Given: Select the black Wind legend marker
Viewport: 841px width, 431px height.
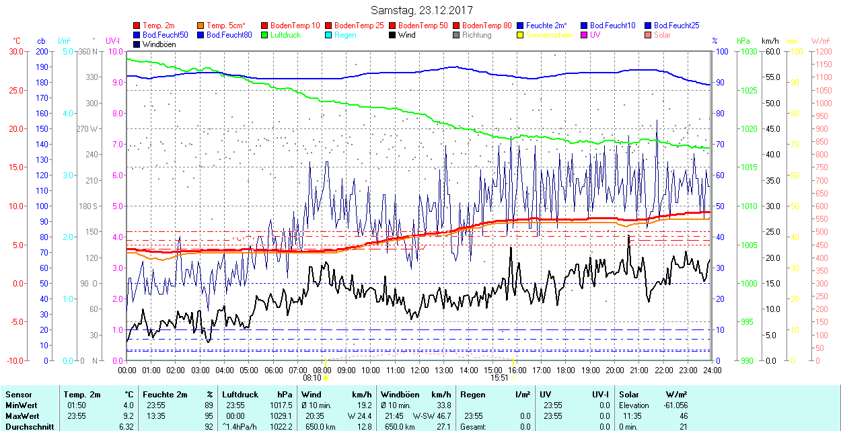Looking at the screenshot, I should click(392, 35).
